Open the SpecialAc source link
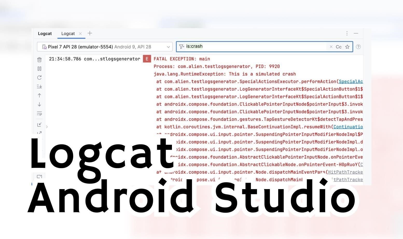The image size is (403, 239). (x=351, y=81)
